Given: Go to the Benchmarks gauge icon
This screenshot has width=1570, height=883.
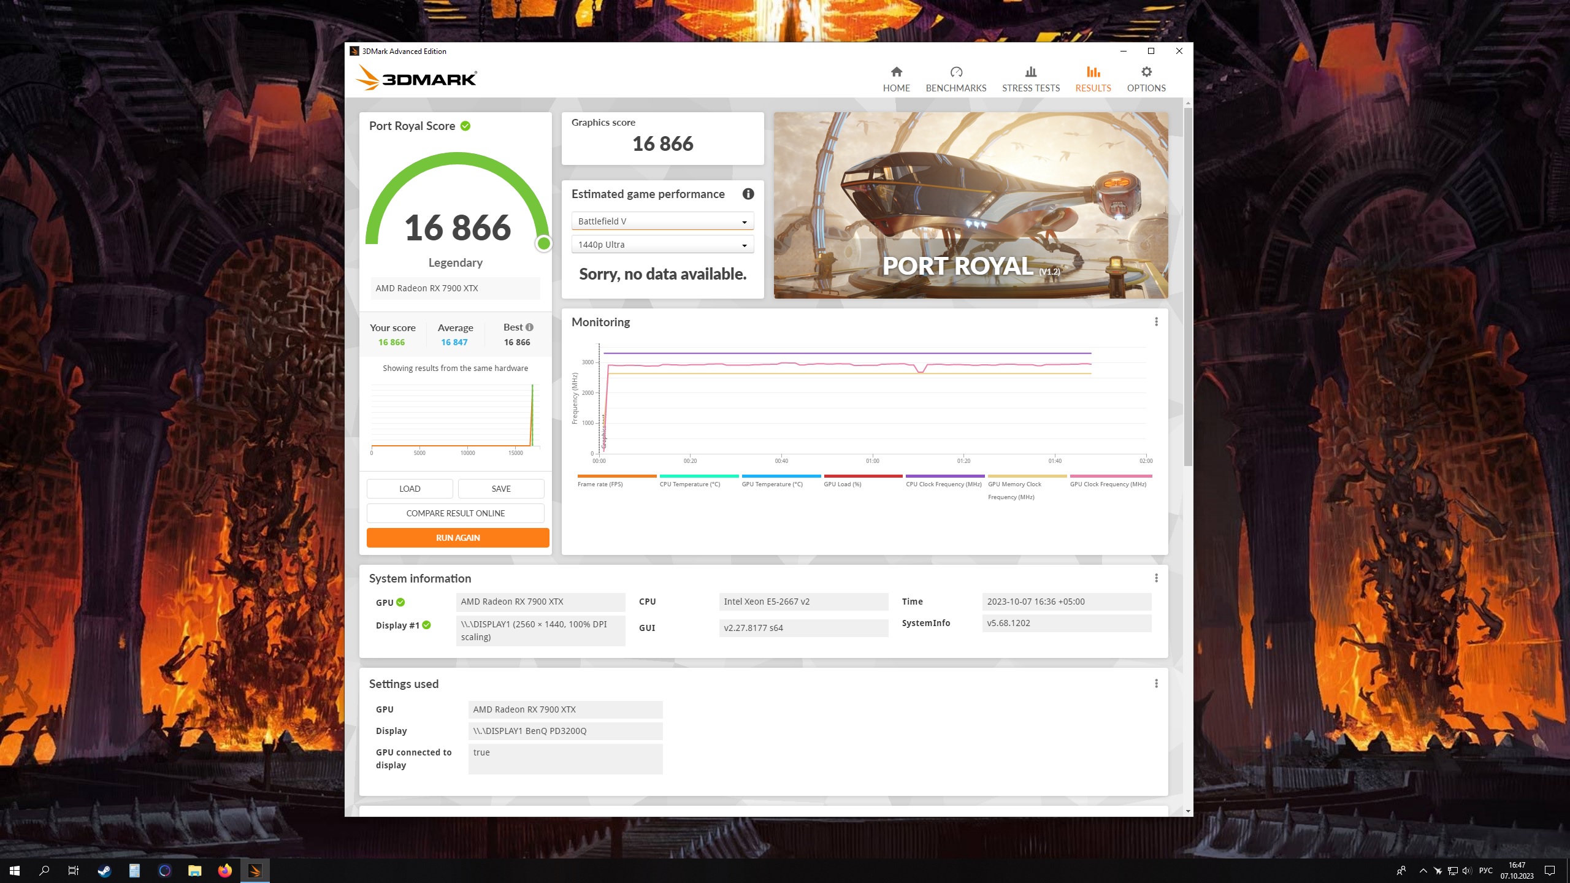Looking at the screenshot, I should tap(955, 72).
